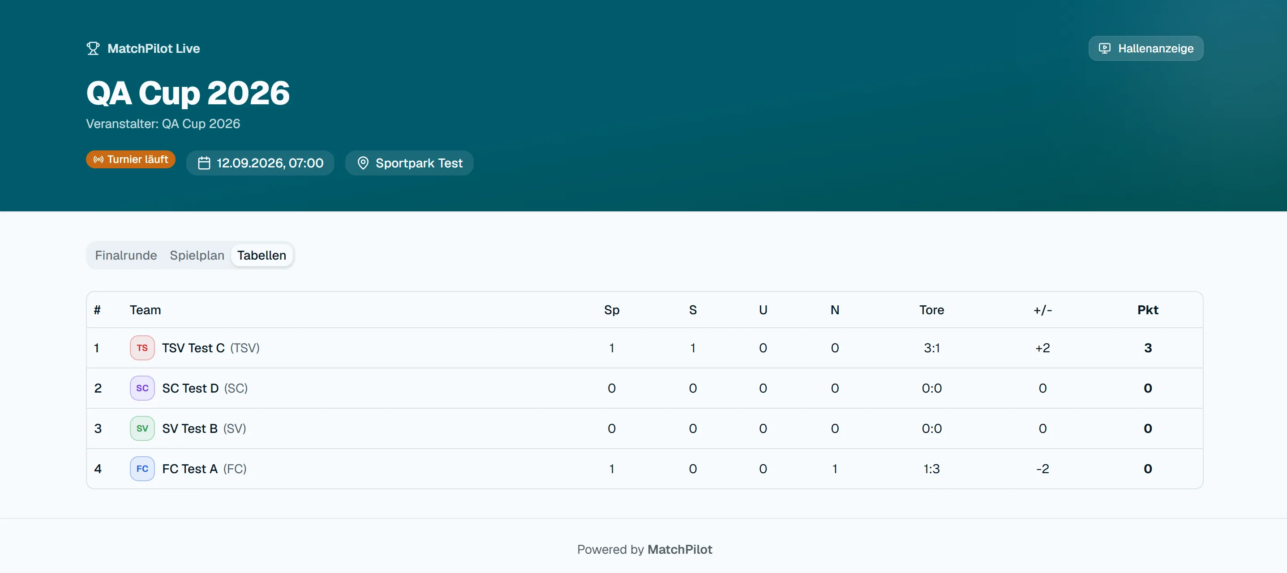The image size is (1287, 573).
Task: Click the SC team badge
Action: click(x=142, y=388)
